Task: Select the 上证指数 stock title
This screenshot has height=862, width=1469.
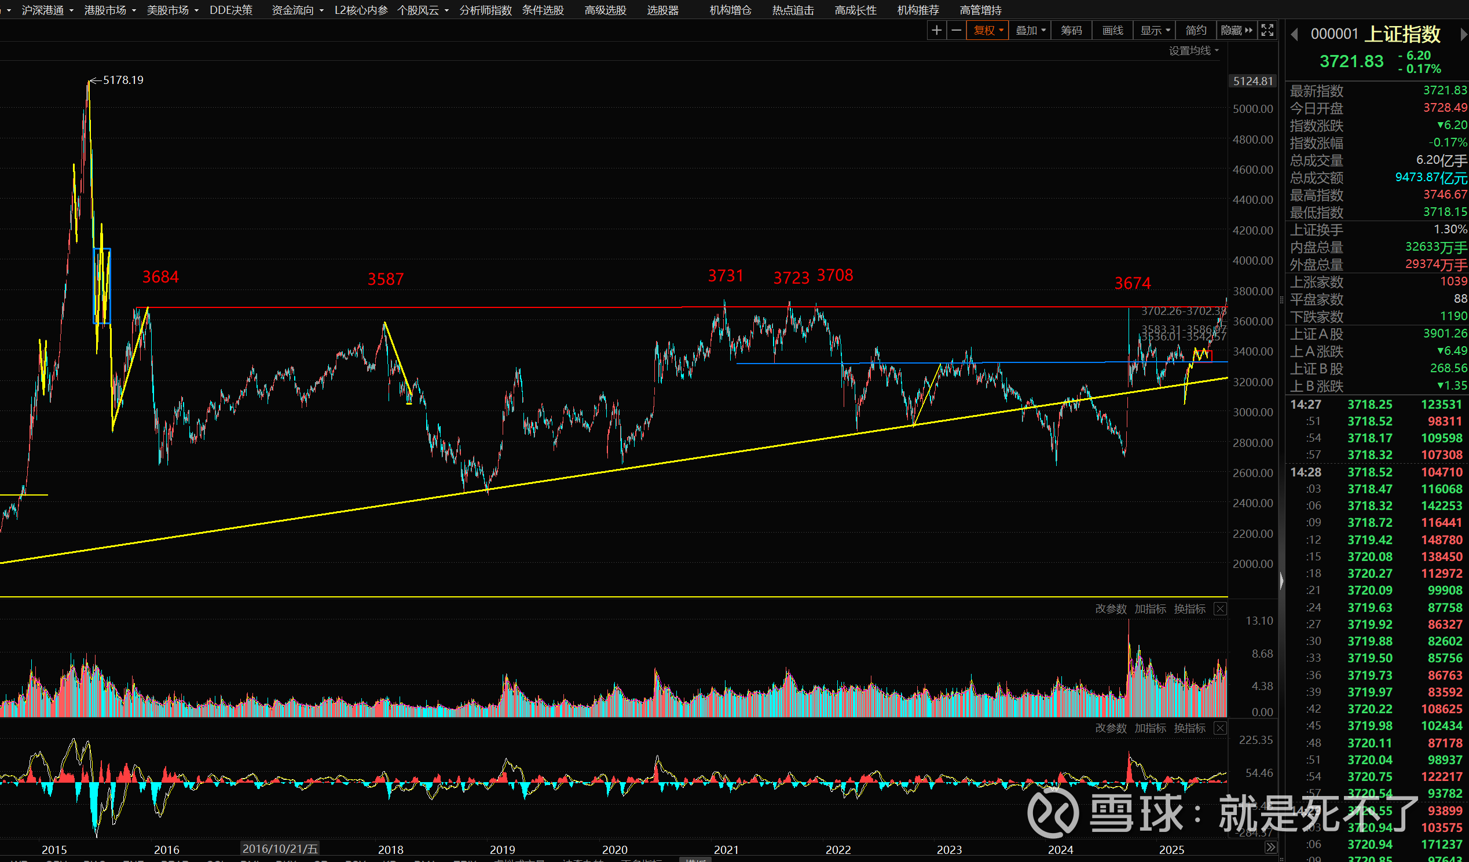Action: [1402, 34]
